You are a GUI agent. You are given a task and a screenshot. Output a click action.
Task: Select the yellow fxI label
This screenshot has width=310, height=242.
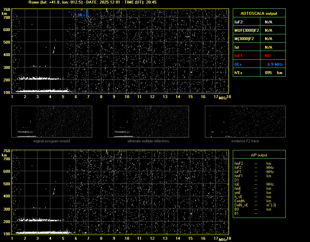[237, 47]
